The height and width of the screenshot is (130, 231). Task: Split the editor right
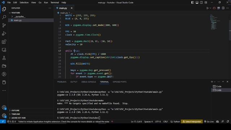point(223,8)
